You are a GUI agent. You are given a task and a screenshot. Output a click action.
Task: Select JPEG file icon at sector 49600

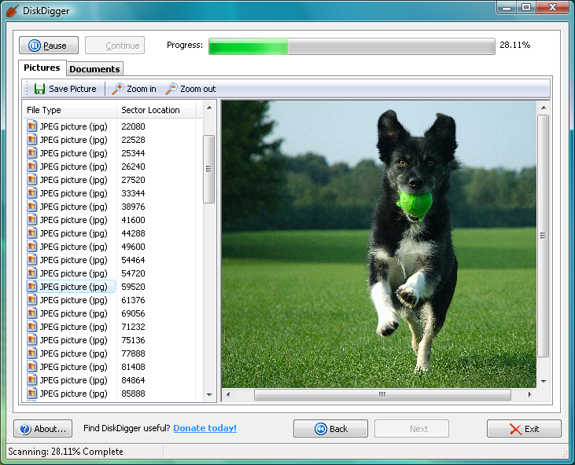(32, 247)
